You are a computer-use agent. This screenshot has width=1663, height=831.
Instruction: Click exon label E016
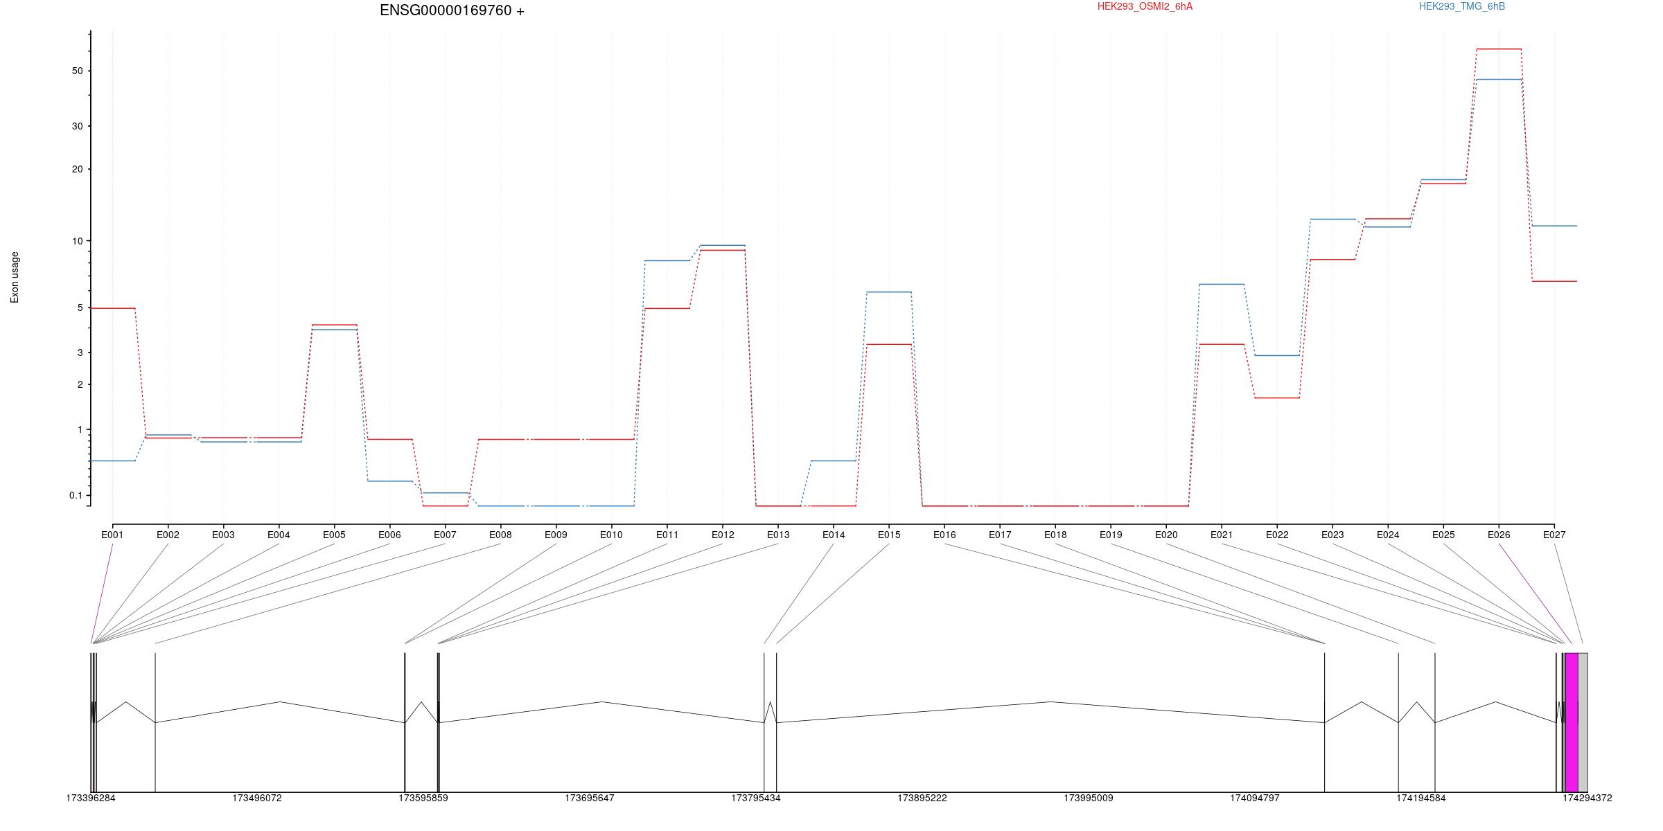click(x=944, y=535)
